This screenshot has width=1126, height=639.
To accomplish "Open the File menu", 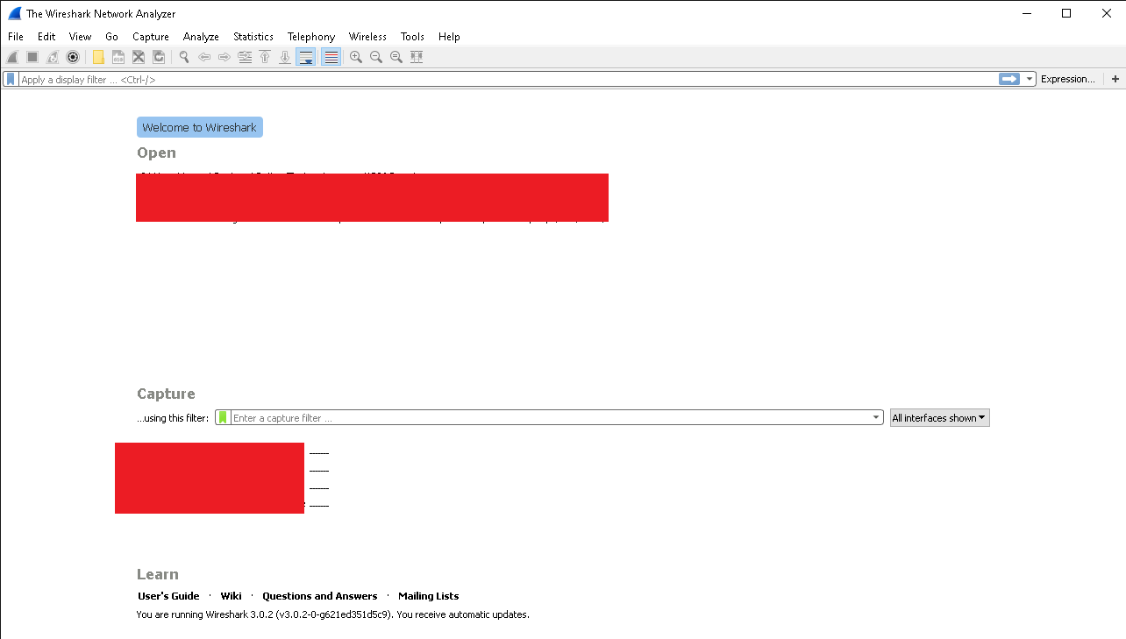I will coord(16,37).
